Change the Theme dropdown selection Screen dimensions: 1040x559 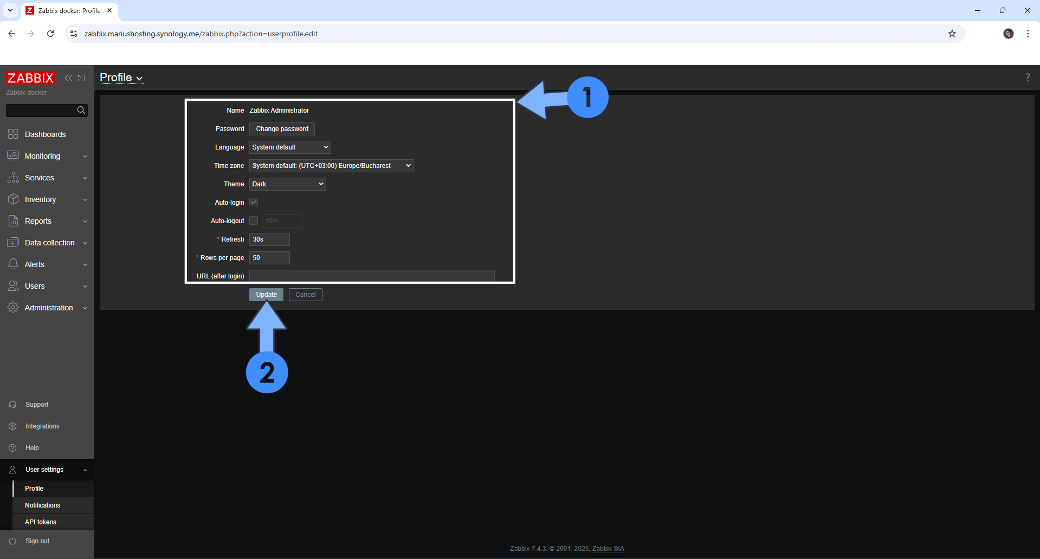tap(287, 184)
